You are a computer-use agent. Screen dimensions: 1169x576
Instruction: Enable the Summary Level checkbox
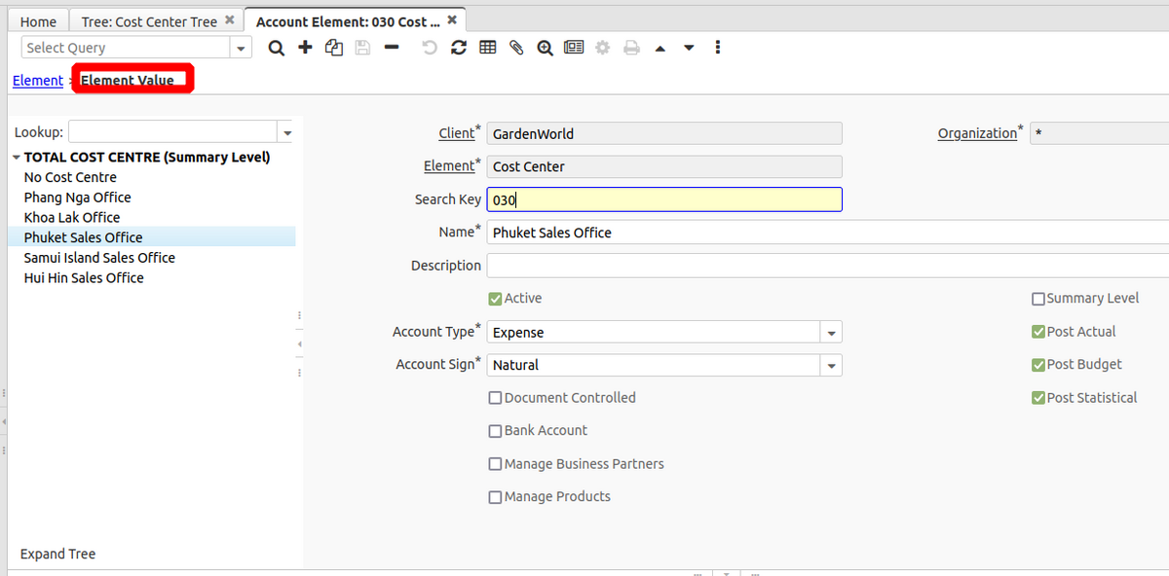pos(1038,299)
